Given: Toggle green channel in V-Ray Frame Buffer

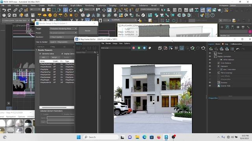Looking at the screenshot, I should point(139,48).
